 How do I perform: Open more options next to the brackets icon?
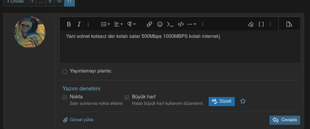click(x=270, y=24)
